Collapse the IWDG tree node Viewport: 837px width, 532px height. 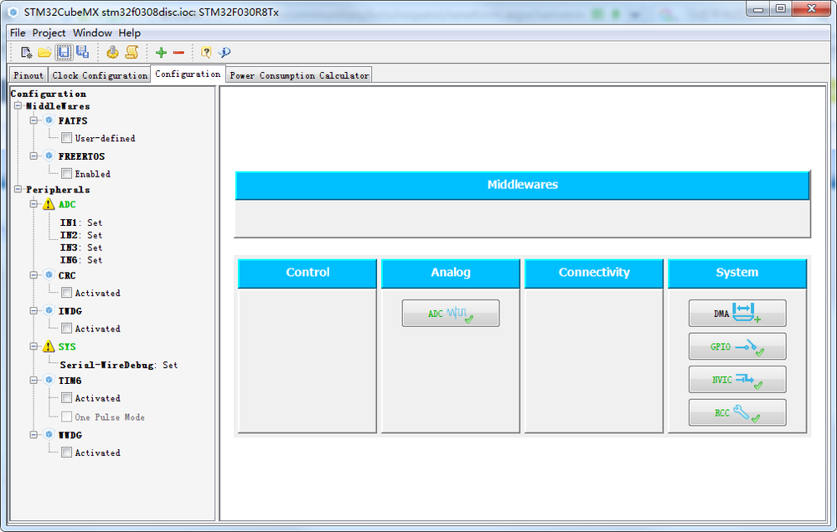pos(34,311)
